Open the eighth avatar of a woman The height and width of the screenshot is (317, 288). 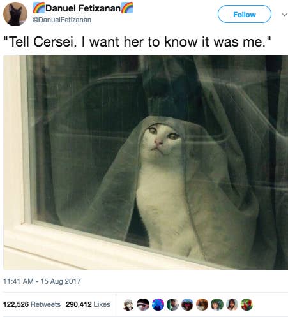click(x=232, y=304)
